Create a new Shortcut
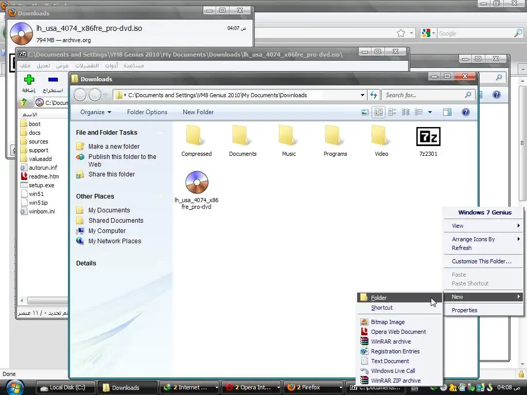Image resolution: width=527 pixels, height=395 pixels. click(x=399, y=308)
